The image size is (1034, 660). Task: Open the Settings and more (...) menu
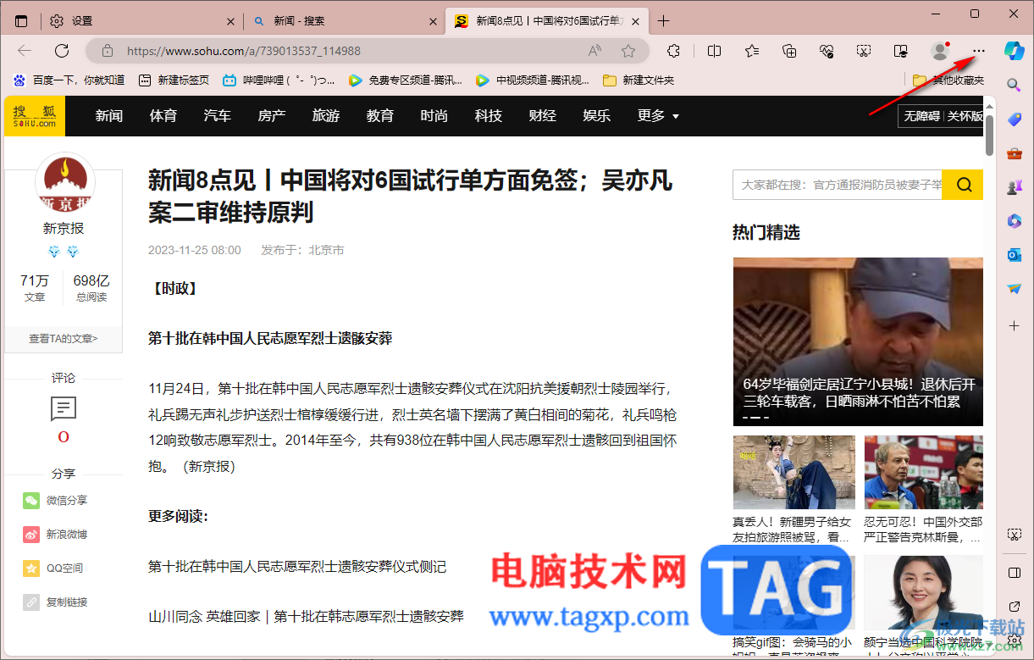(978, 51)
